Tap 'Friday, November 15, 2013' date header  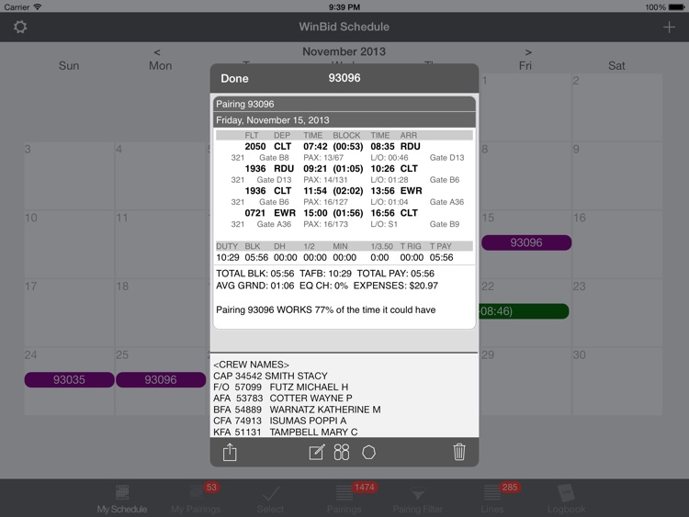[344, 120]
